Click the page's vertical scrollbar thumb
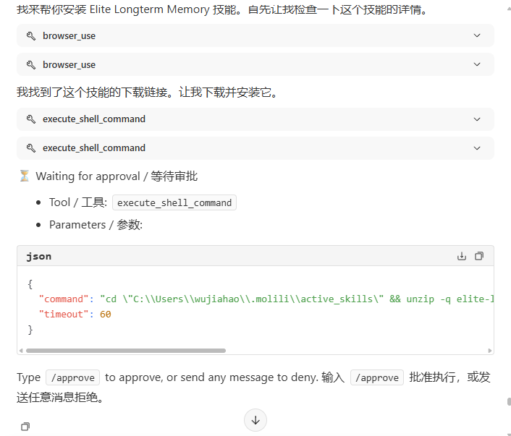The image size is (511, 436). pos(509,402)
